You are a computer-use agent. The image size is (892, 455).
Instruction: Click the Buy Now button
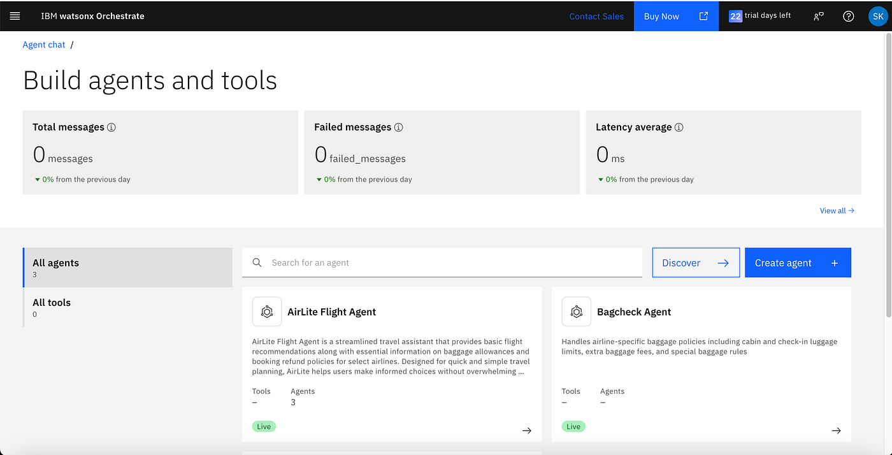[x=676, y=16]
